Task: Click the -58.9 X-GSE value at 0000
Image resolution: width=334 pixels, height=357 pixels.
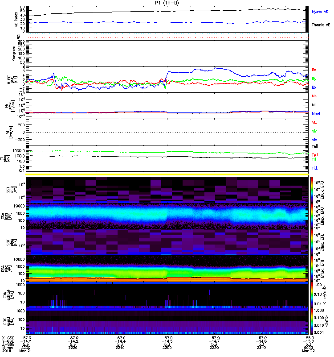Action: tap(309, 338)
